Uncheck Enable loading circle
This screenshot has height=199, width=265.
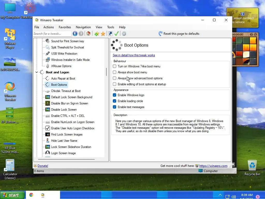tap(115, 101)
